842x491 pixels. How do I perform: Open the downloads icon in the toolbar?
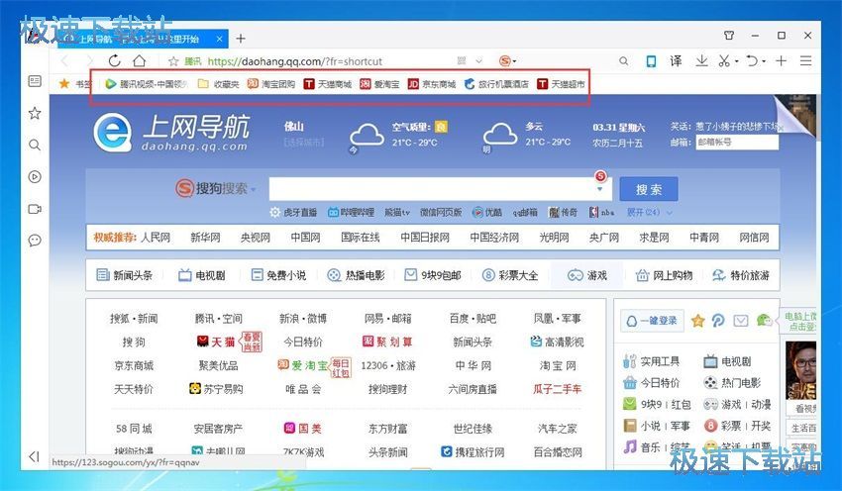click(x=701, y=60)
